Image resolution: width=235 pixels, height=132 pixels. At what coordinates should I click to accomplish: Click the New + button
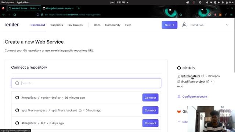tap(170, 25)
